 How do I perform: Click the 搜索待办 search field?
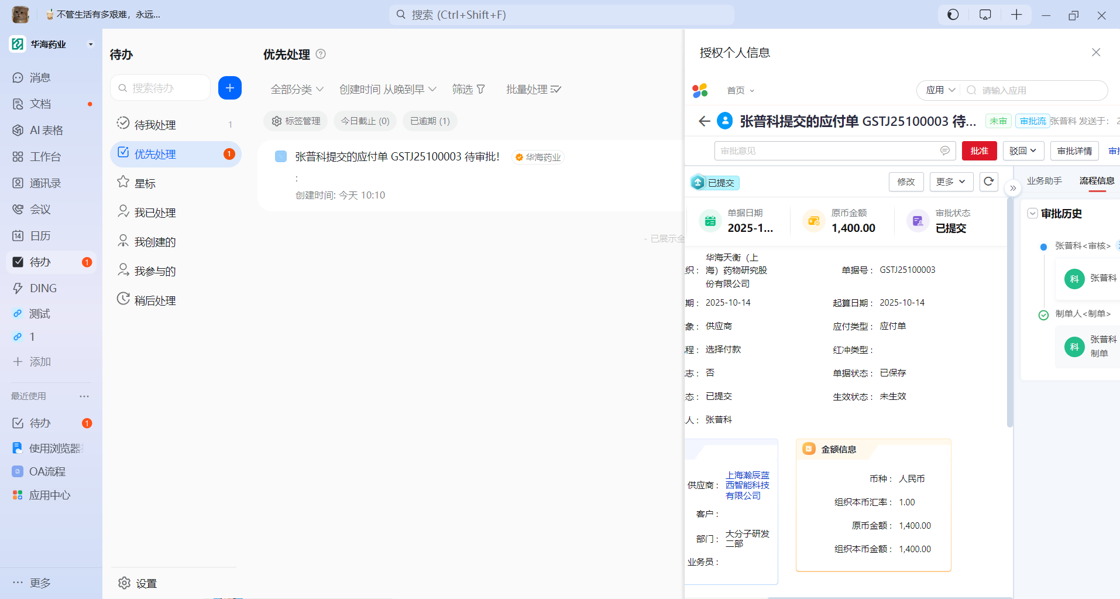click(x=160, y=88)
